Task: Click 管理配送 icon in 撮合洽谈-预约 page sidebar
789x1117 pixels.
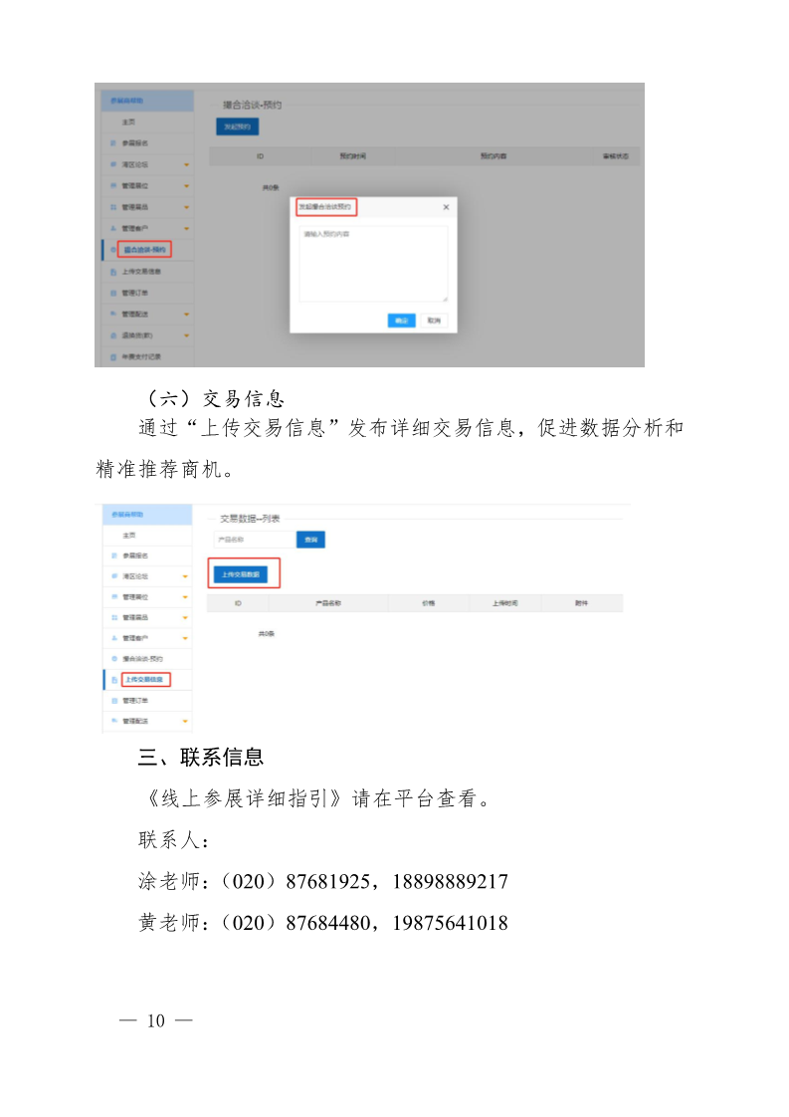Action: pos(112,315)
